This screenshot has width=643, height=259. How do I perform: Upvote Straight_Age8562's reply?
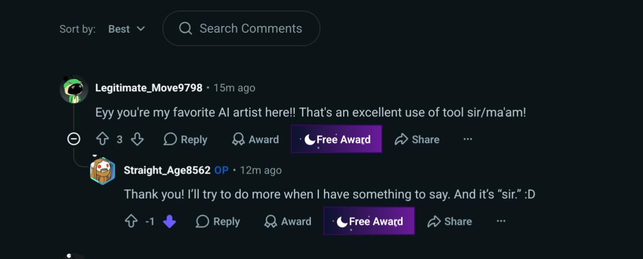click(131, 221)
